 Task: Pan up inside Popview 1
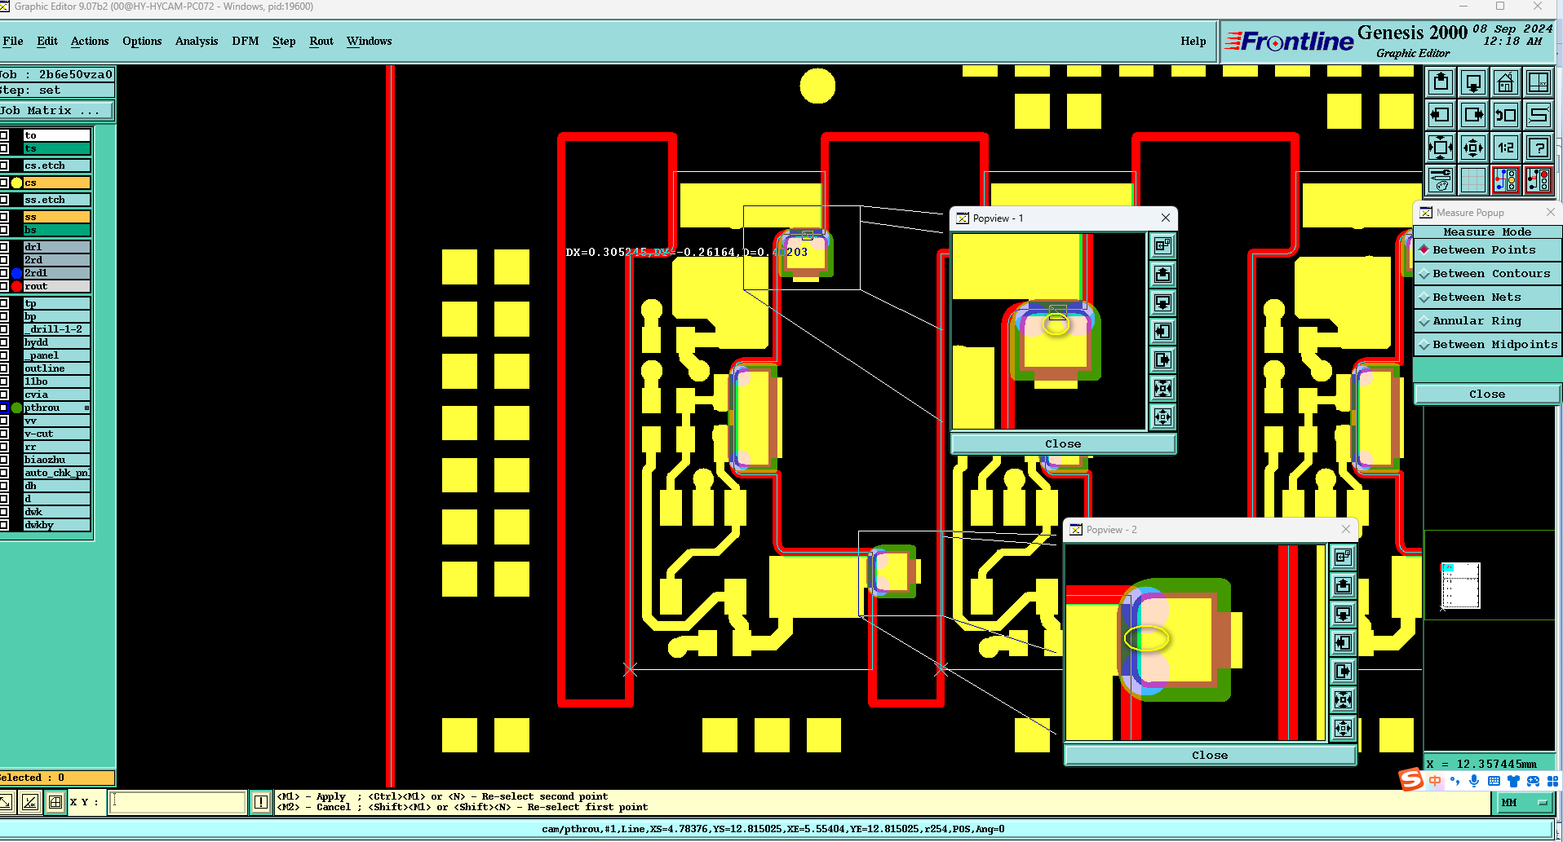(x=1162, y=274)
